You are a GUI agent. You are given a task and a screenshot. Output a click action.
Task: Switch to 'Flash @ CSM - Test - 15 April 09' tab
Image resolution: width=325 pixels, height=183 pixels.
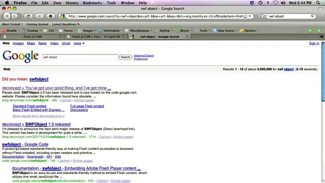tap(96, 37)
